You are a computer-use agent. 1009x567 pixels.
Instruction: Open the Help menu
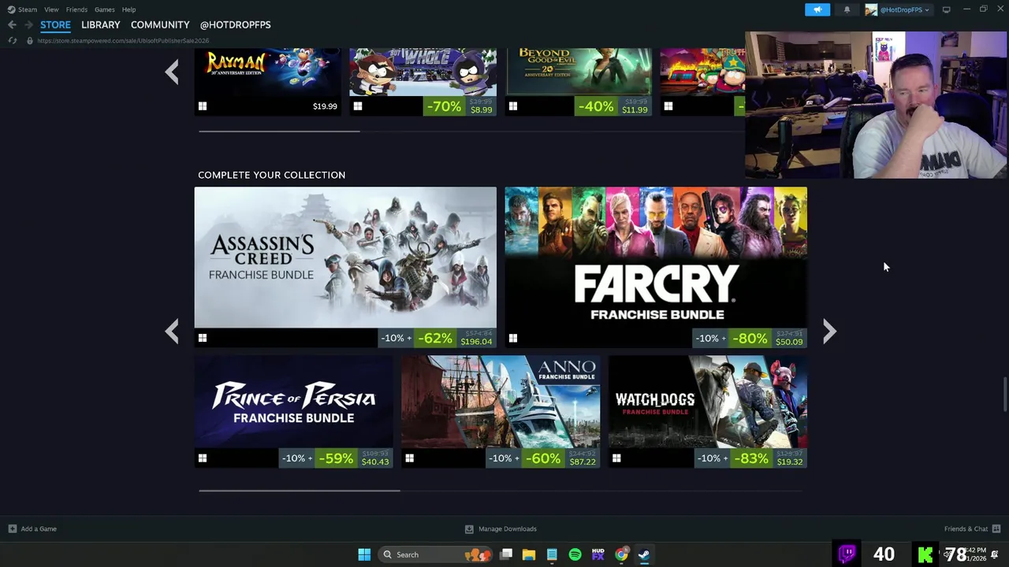coord(128,9)
